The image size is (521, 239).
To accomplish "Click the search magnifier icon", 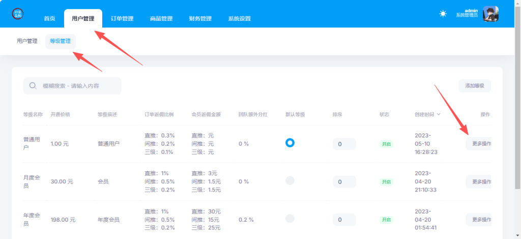I will (x=33, y=86).
